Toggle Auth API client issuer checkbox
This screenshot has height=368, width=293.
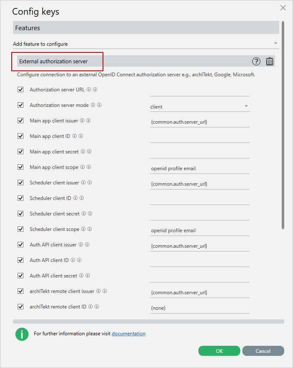point(21,244)
